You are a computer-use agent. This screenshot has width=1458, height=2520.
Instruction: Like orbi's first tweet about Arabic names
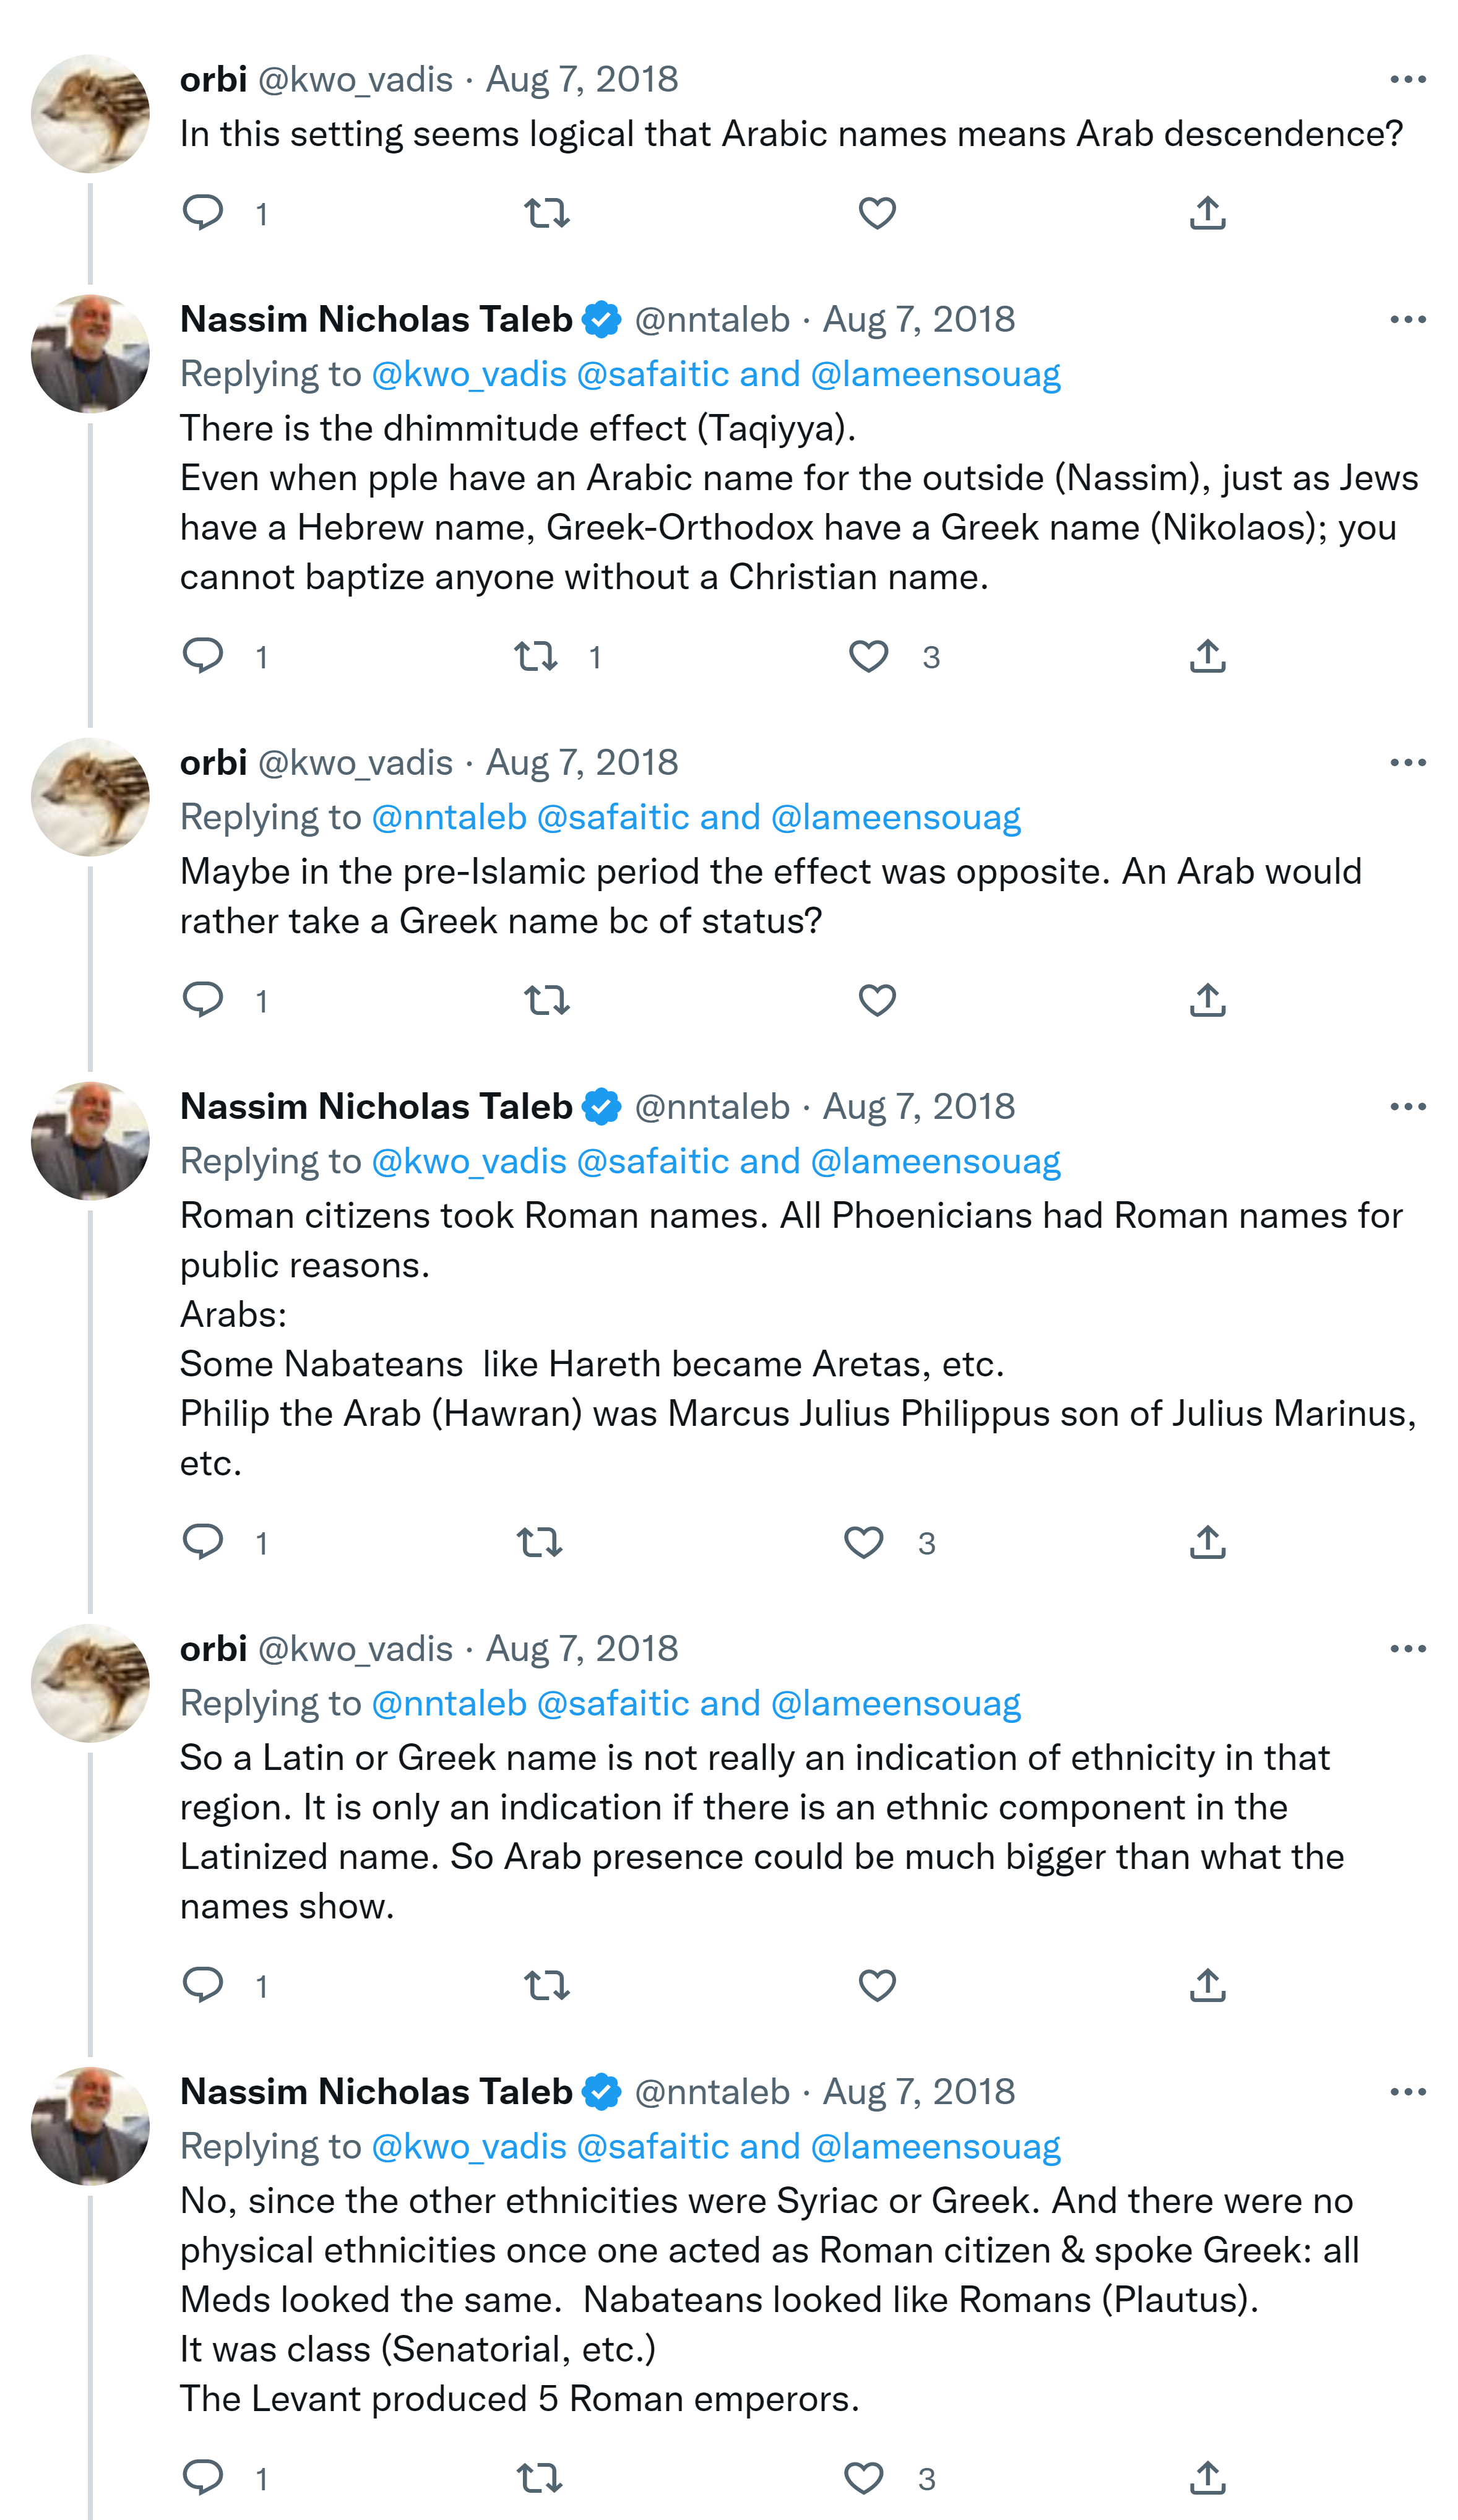(x=877, y=213)
